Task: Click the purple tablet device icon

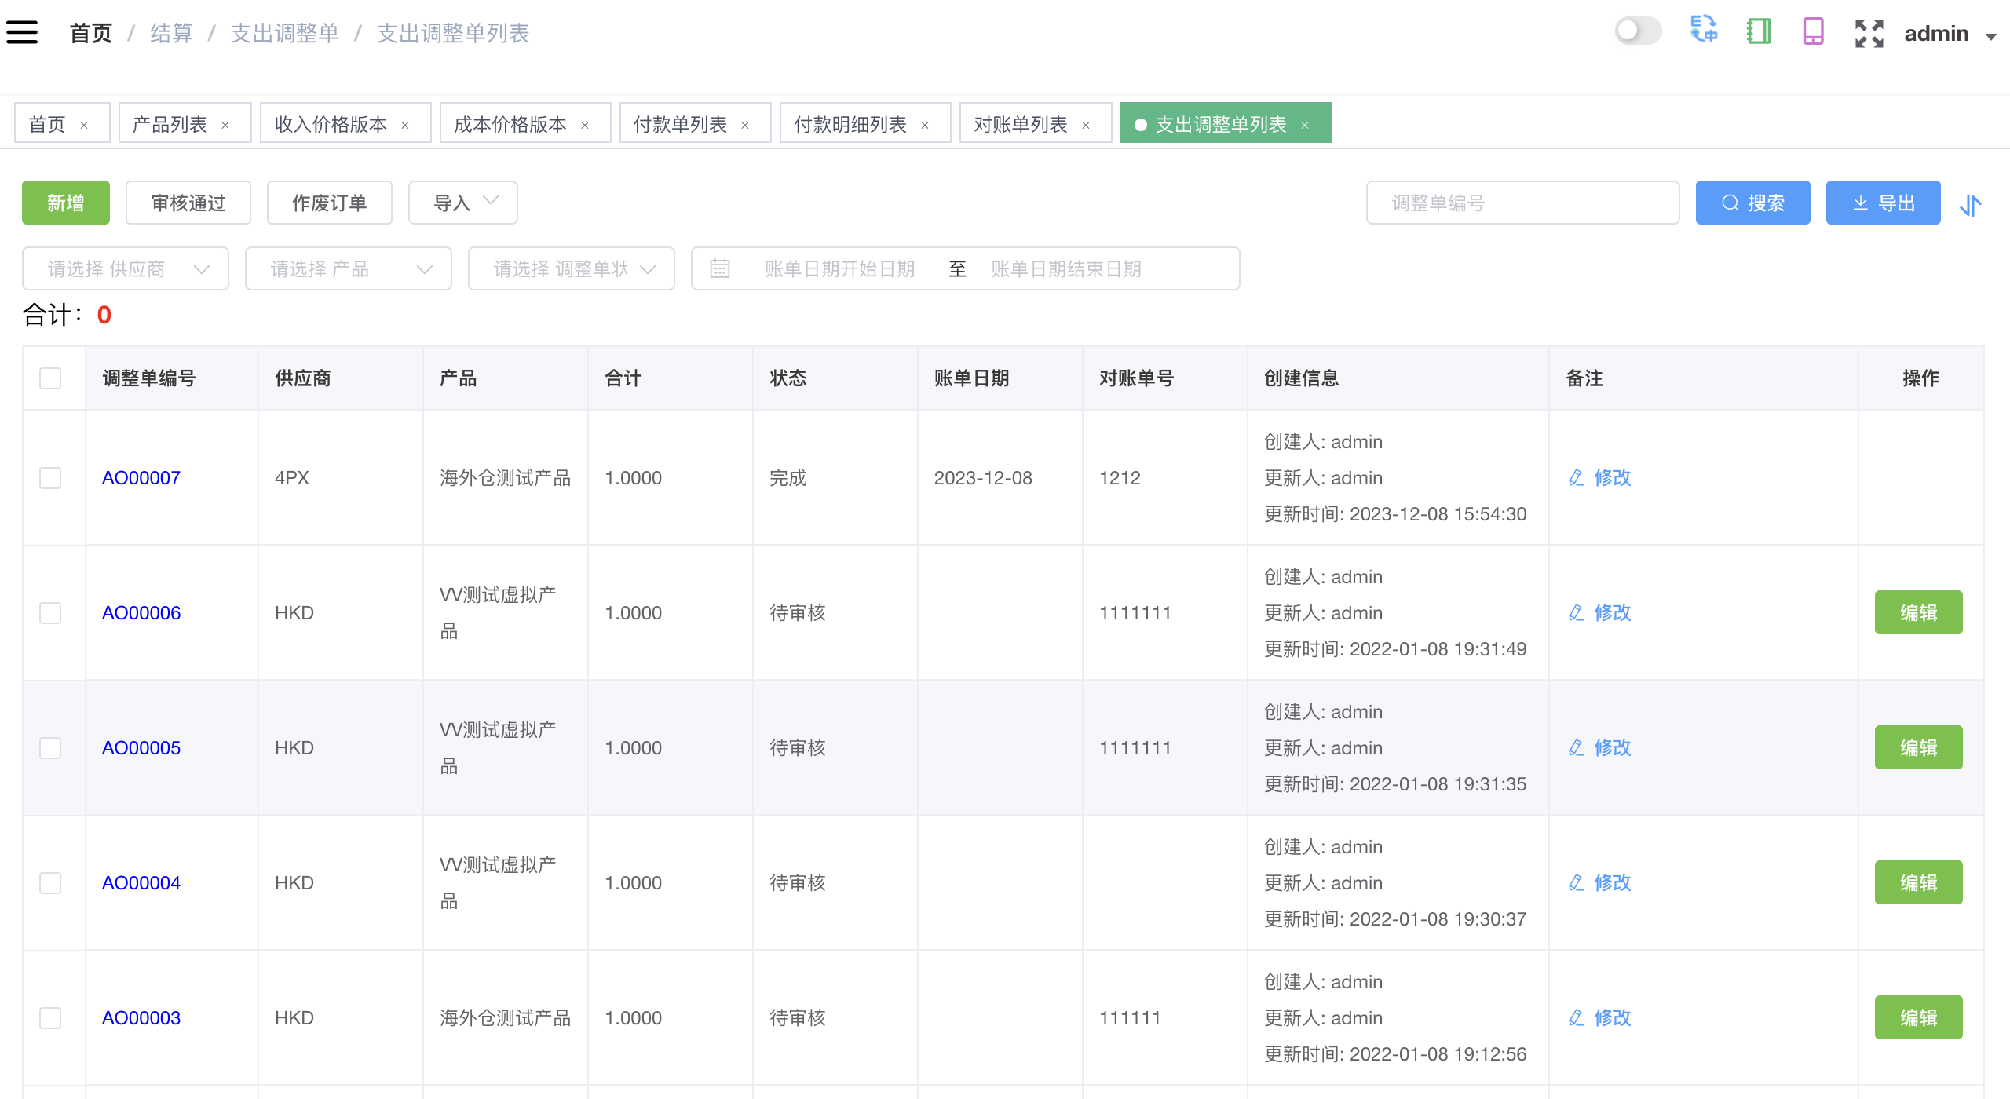Action: coord(1813,32)
